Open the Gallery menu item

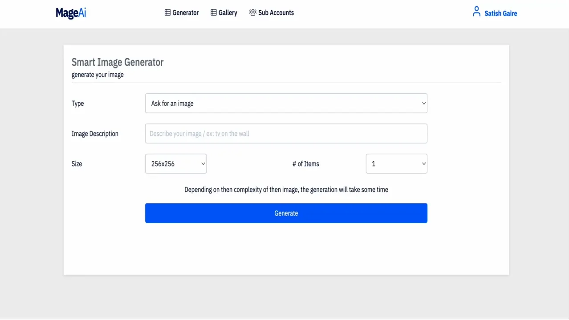228,13
